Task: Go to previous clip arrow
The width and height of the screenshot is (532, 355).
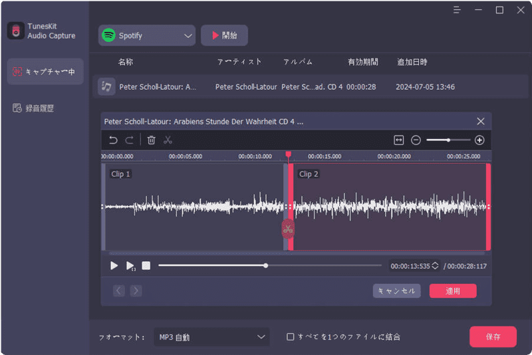Action: point(119,291)
